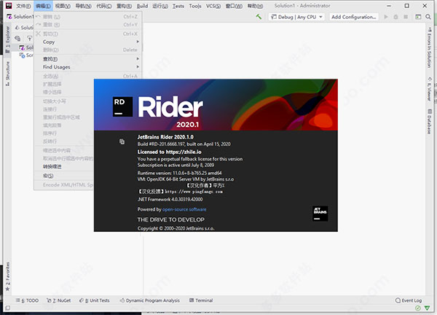Open the 7: NuGet tool window

coord(59,300)
